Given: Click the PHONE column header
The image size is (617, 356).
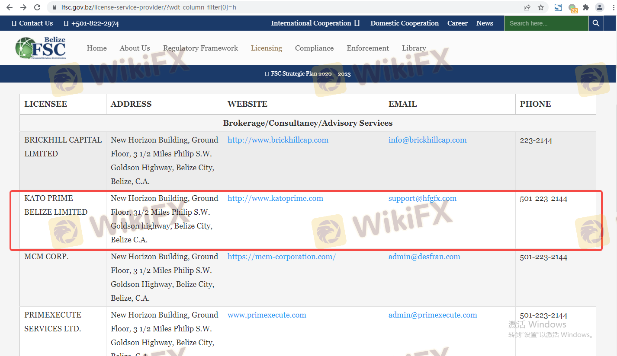Looking at the screenshot, I should point(556,104).
